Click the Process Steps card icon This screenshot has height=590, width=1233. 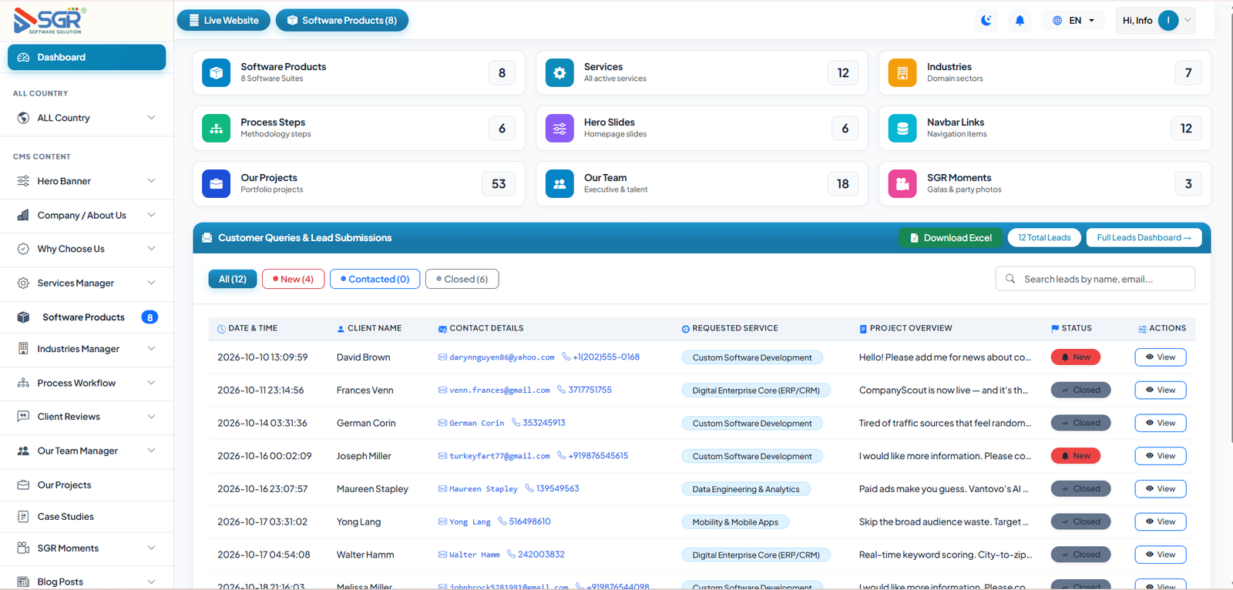point(217,129)
